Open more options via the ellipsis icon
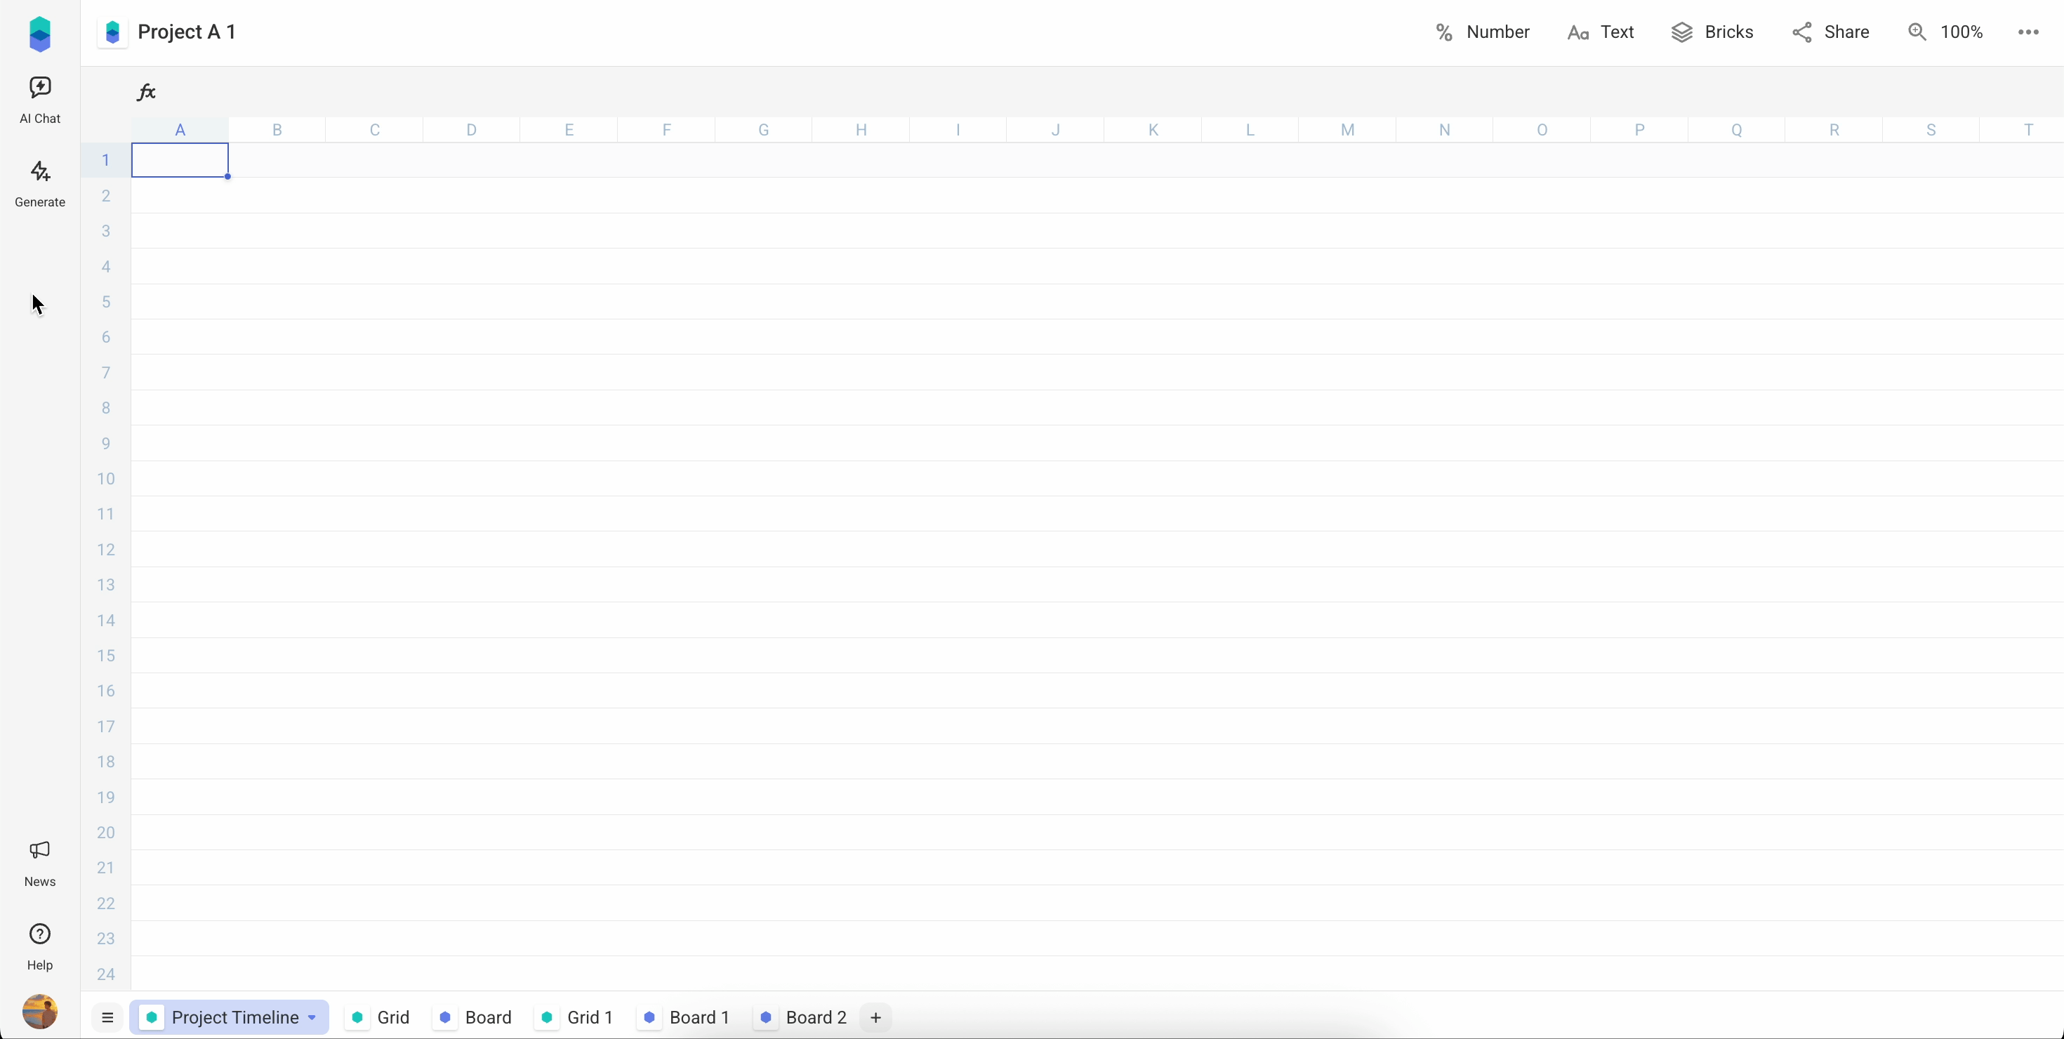The image size is (2064, 1039). (2027, 32)
